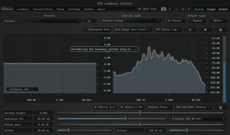Open the About tab
The height and width of the screenshot is (135, 230).
pos(101,9)
